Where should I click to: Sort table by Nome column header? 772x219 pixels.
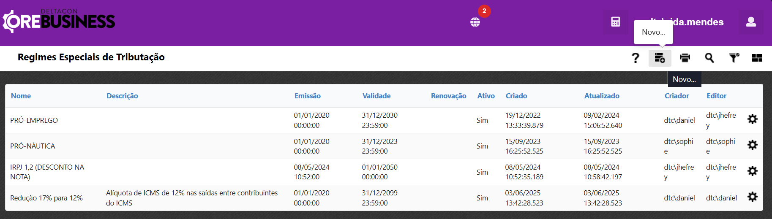(21, 96)
